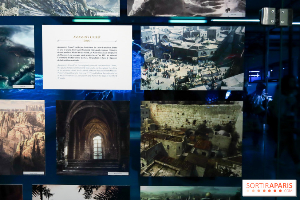Open the palm leaves artwork at bottom
Image resolution: width=300 pixels, height=200 pixels.
pos(81,192)
